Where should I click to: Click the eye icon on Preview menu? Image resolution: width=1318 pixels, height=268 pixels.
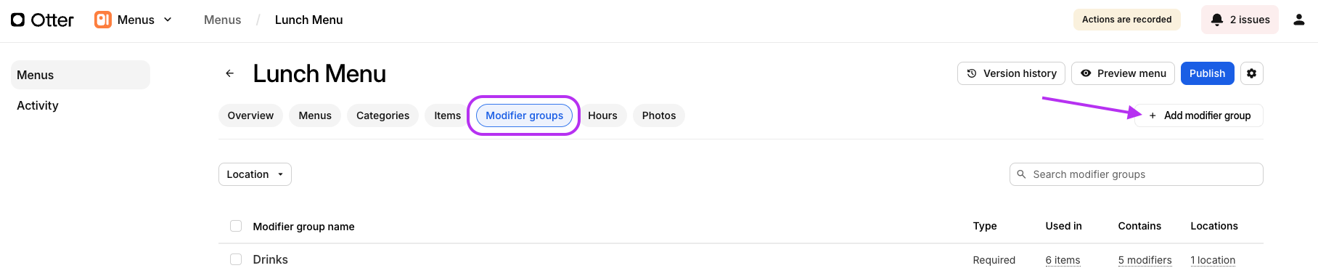coord(1086,73)
